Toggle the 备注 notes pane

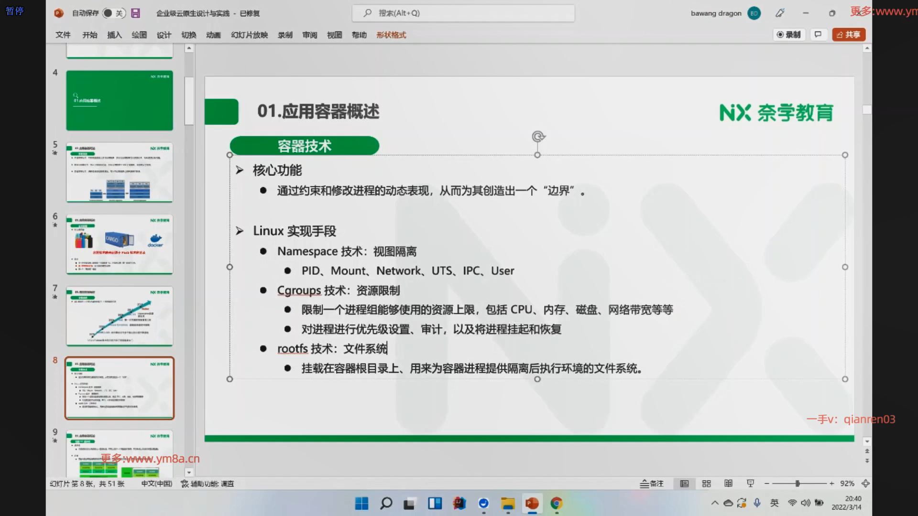(652, 484)
